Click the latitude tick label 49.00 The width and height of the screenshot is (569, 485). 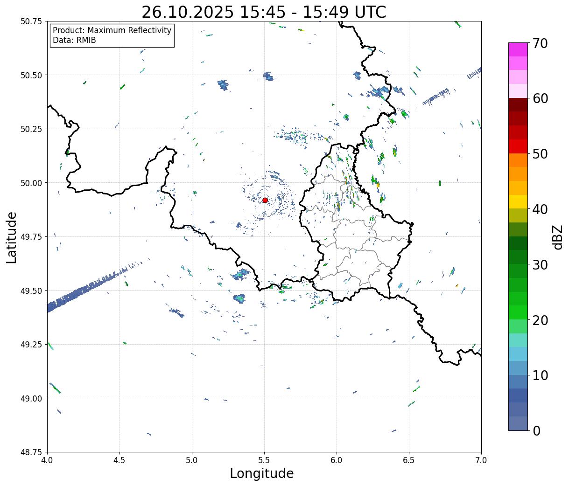[31, 398]
